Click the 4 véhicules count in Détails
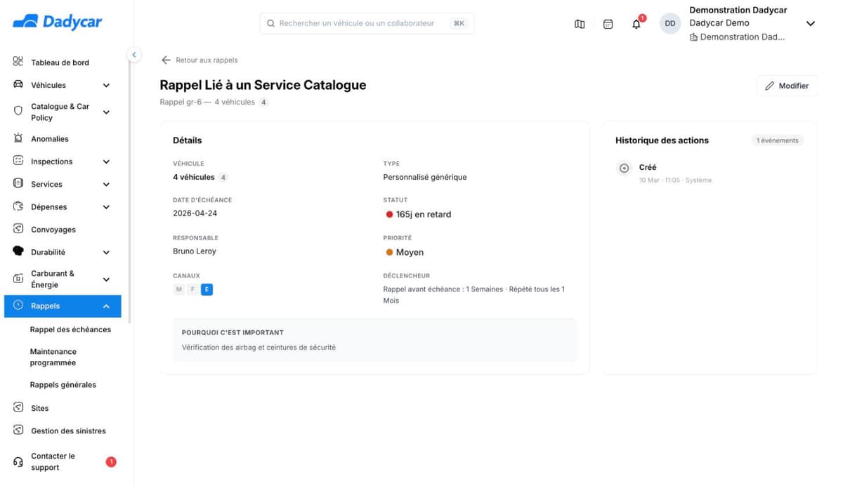Image resolution: width=843 pixels, height=486 pixels. tap(194, 177)
